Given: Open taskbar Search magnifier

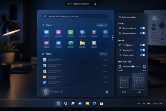Looking at the screenshot, I should click(66, 103).
